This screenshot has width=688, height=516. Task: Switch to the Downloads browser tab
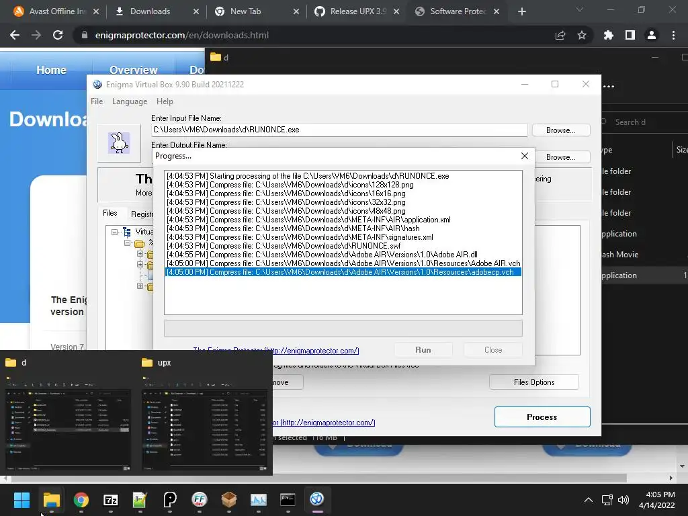click(156, 11)
